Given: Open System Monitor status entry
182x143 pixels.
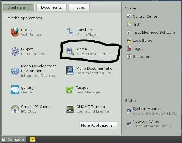Looking at the screenshot, I should tap(147, 109).
